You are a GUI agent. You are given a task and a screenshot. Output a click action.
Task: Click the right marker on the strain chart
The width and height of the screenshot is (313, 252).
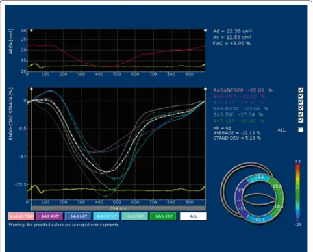[x=205, y=89]
